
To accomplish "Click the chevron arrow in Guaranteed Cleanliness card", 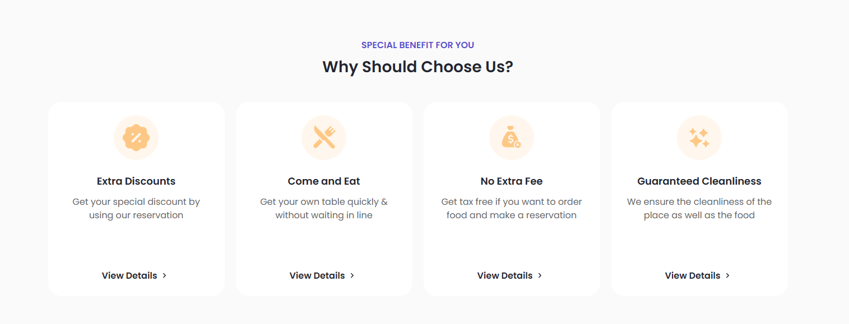I will pos(727,275).
